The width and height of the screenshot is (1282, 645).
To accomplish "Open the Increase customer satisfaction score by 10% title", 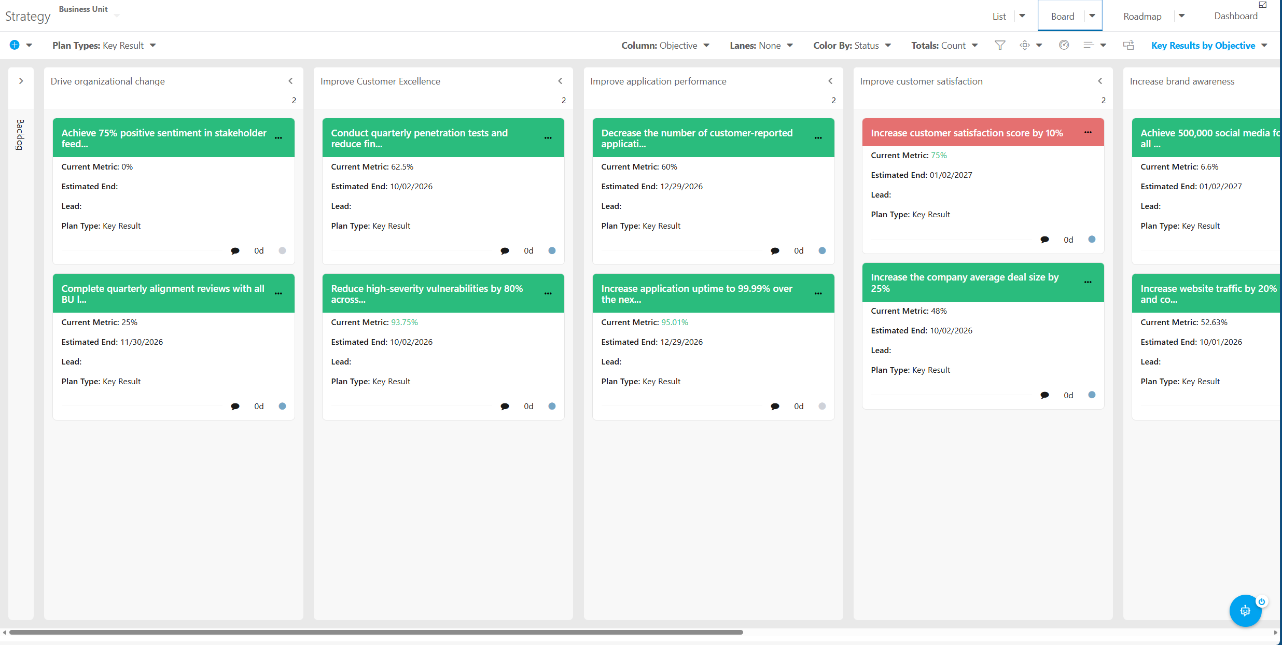I will click(967, 133).
